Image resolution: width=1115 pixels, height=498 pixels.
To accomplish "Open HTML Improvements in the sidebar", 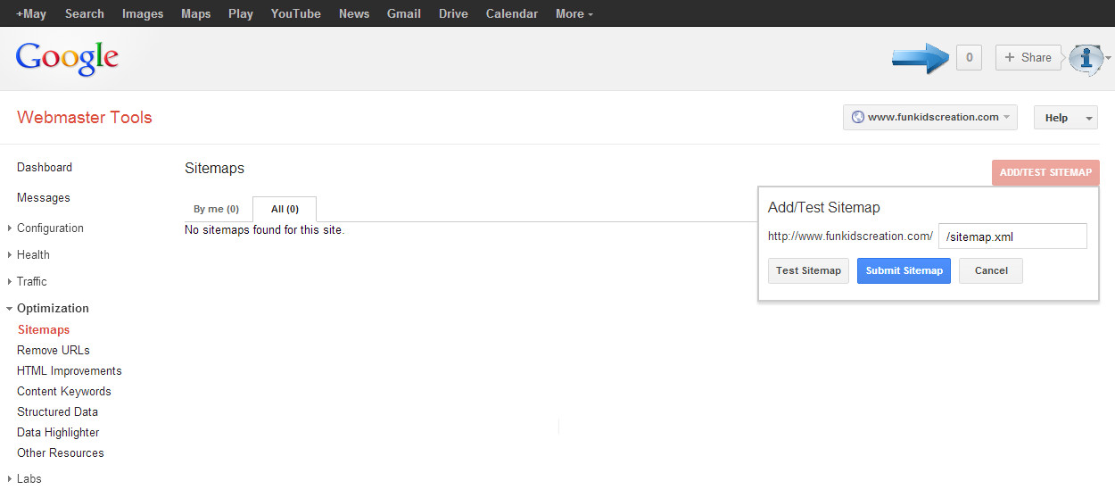I will [x=70, y=370].
